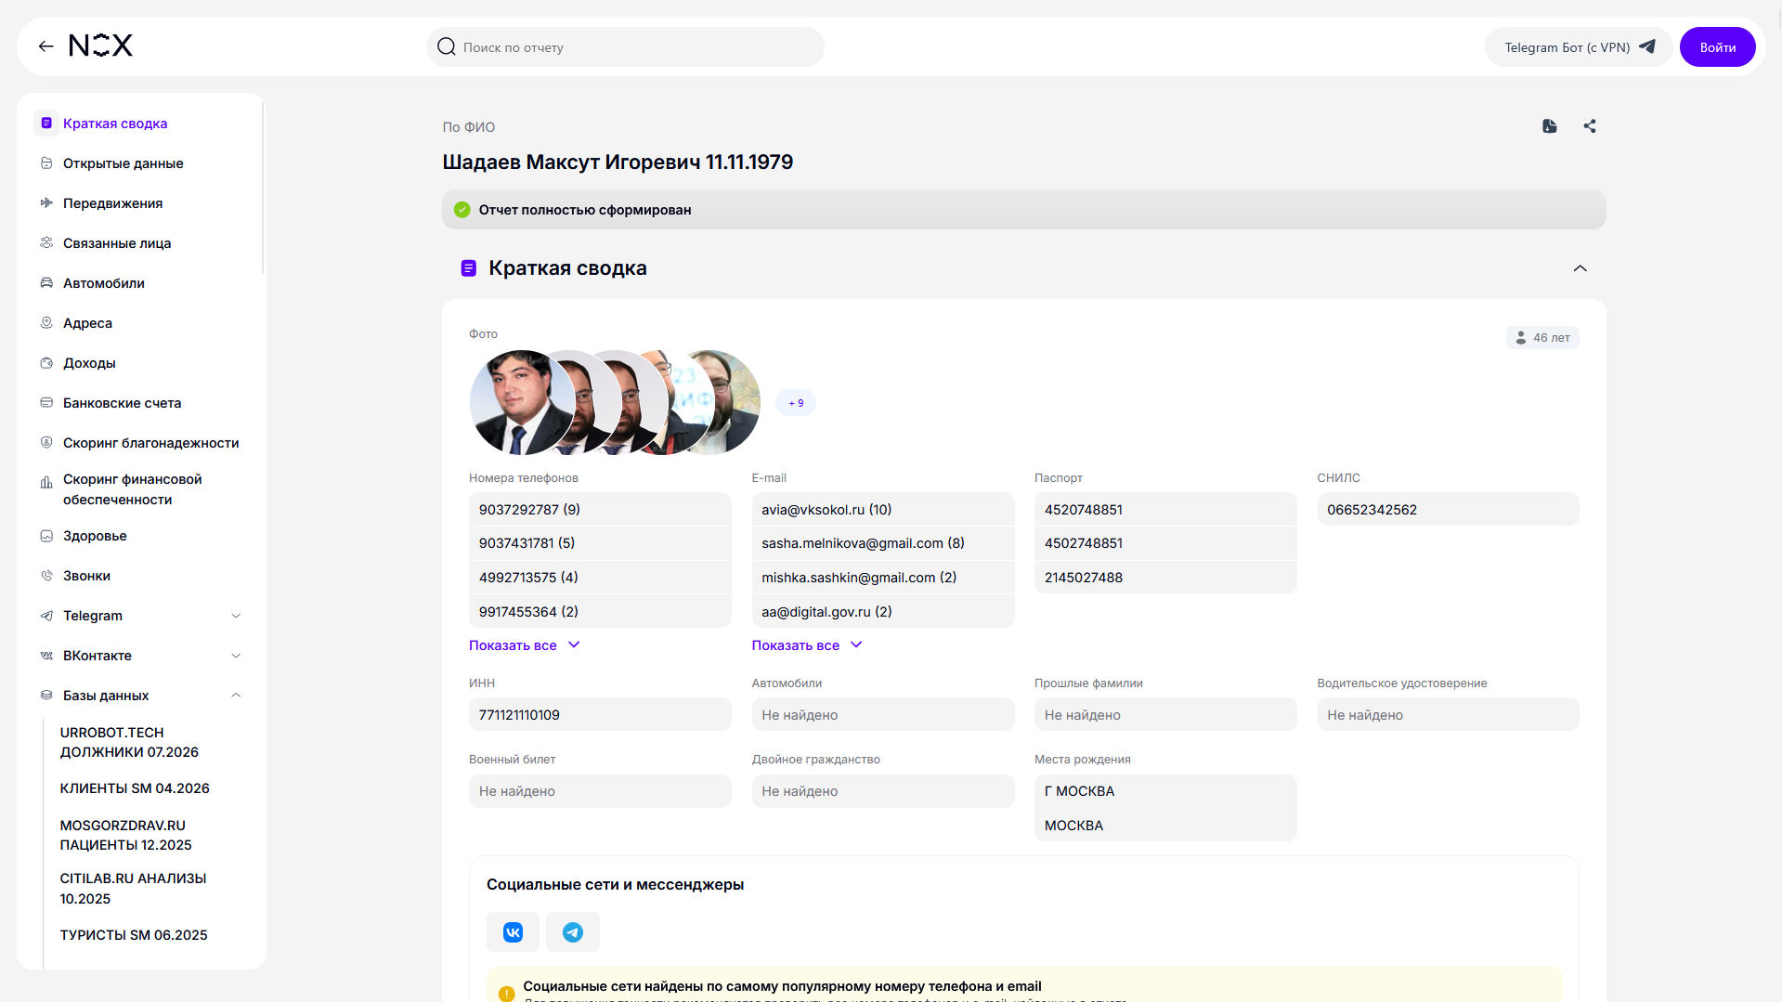This screenshot has height=1002, width=1782.
Task: Select email aa@digital.gov.ru (2)
Action: point(883,612)
